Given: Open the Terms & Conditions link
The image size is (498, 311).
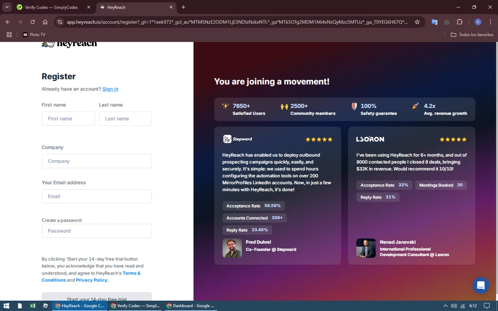Looking at the screenshot, I should (91, 277).
